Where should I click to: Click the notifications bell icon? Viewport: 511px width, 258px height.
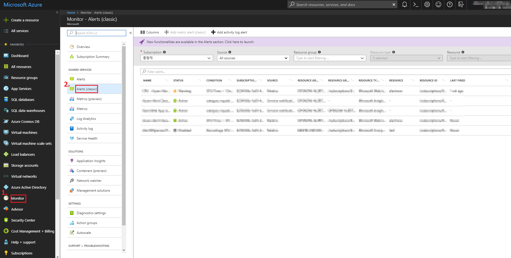pyautogui.click(x=404, y=5)
